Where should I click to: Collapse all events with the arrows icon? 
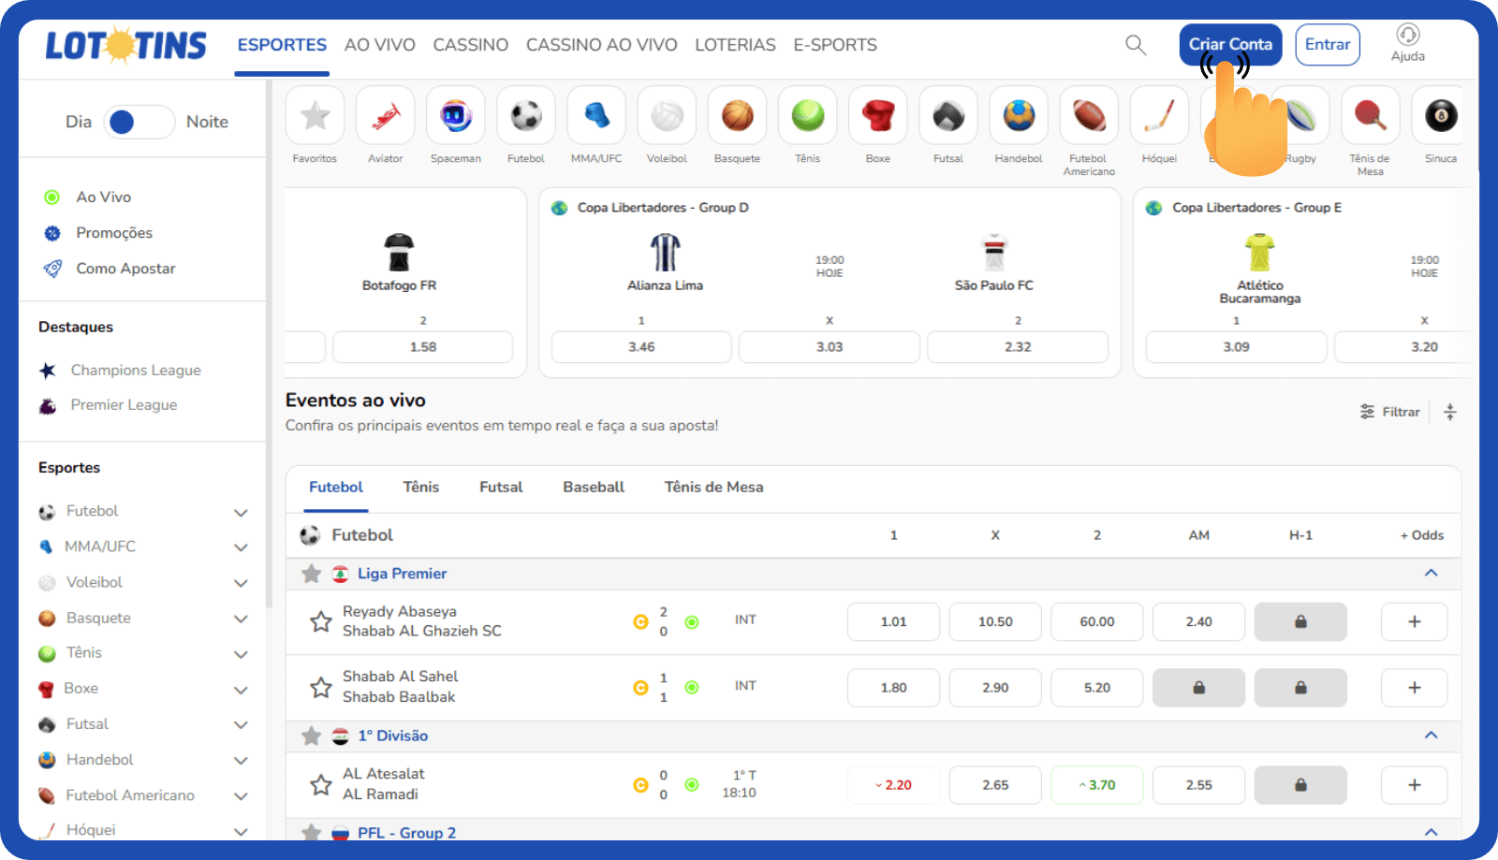tap(1449, 412)
